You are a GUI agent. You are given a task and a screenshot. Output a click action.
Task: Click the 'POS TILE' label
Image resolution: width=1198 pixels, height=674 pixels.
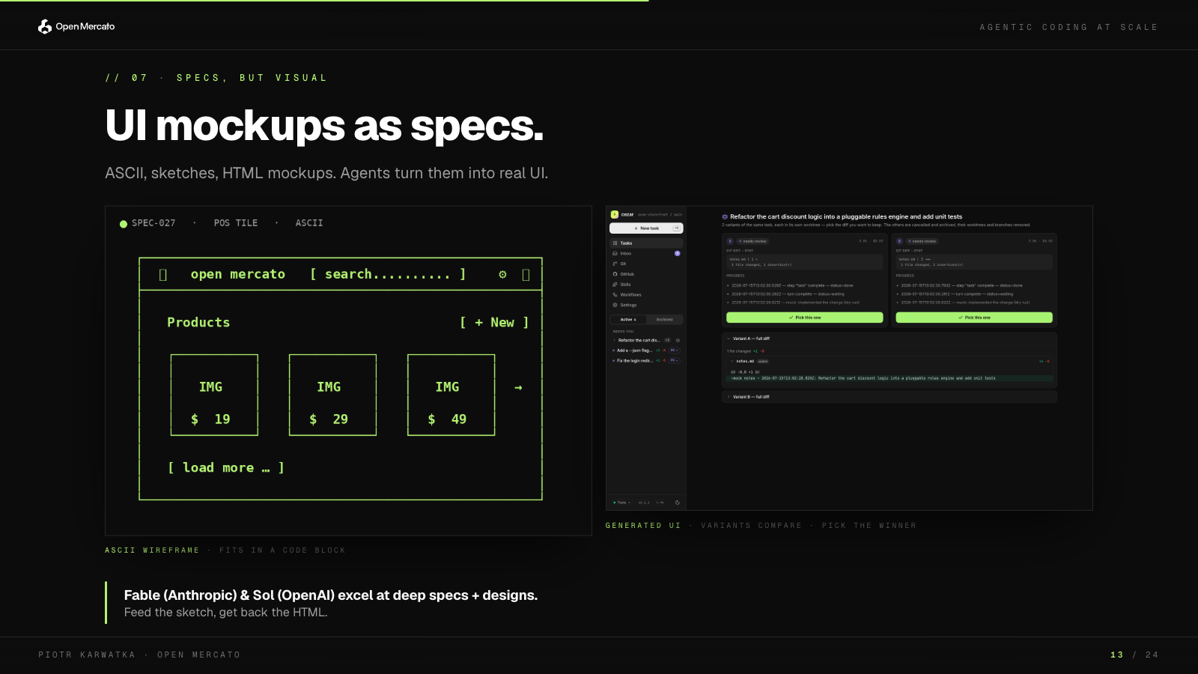pyautogui.click(x=236, y=223)
